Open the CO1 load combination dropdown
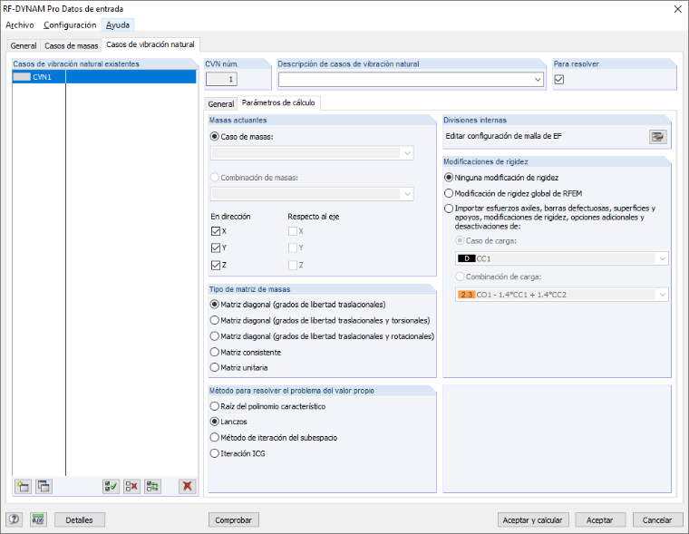Screen dimensions: 689x534 (663, 295)
